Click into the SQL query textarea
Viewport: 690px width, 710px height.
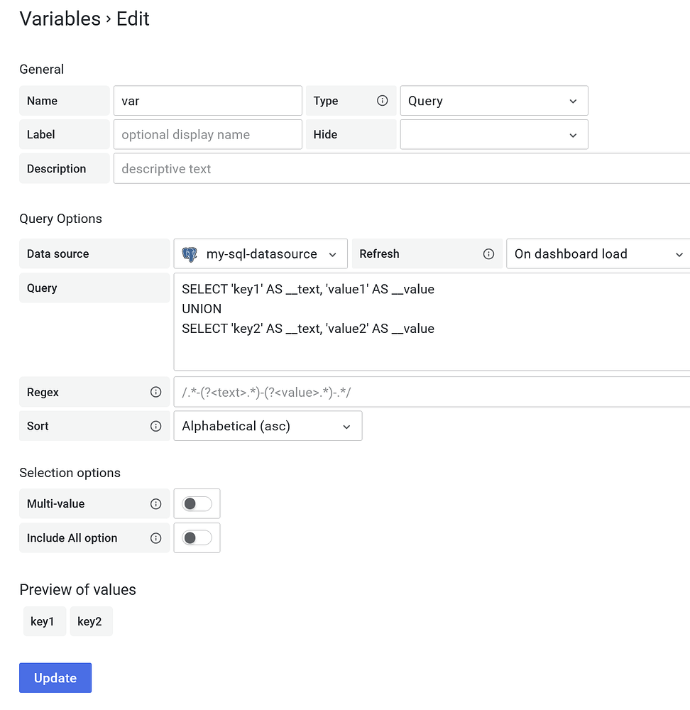(426, 319)
